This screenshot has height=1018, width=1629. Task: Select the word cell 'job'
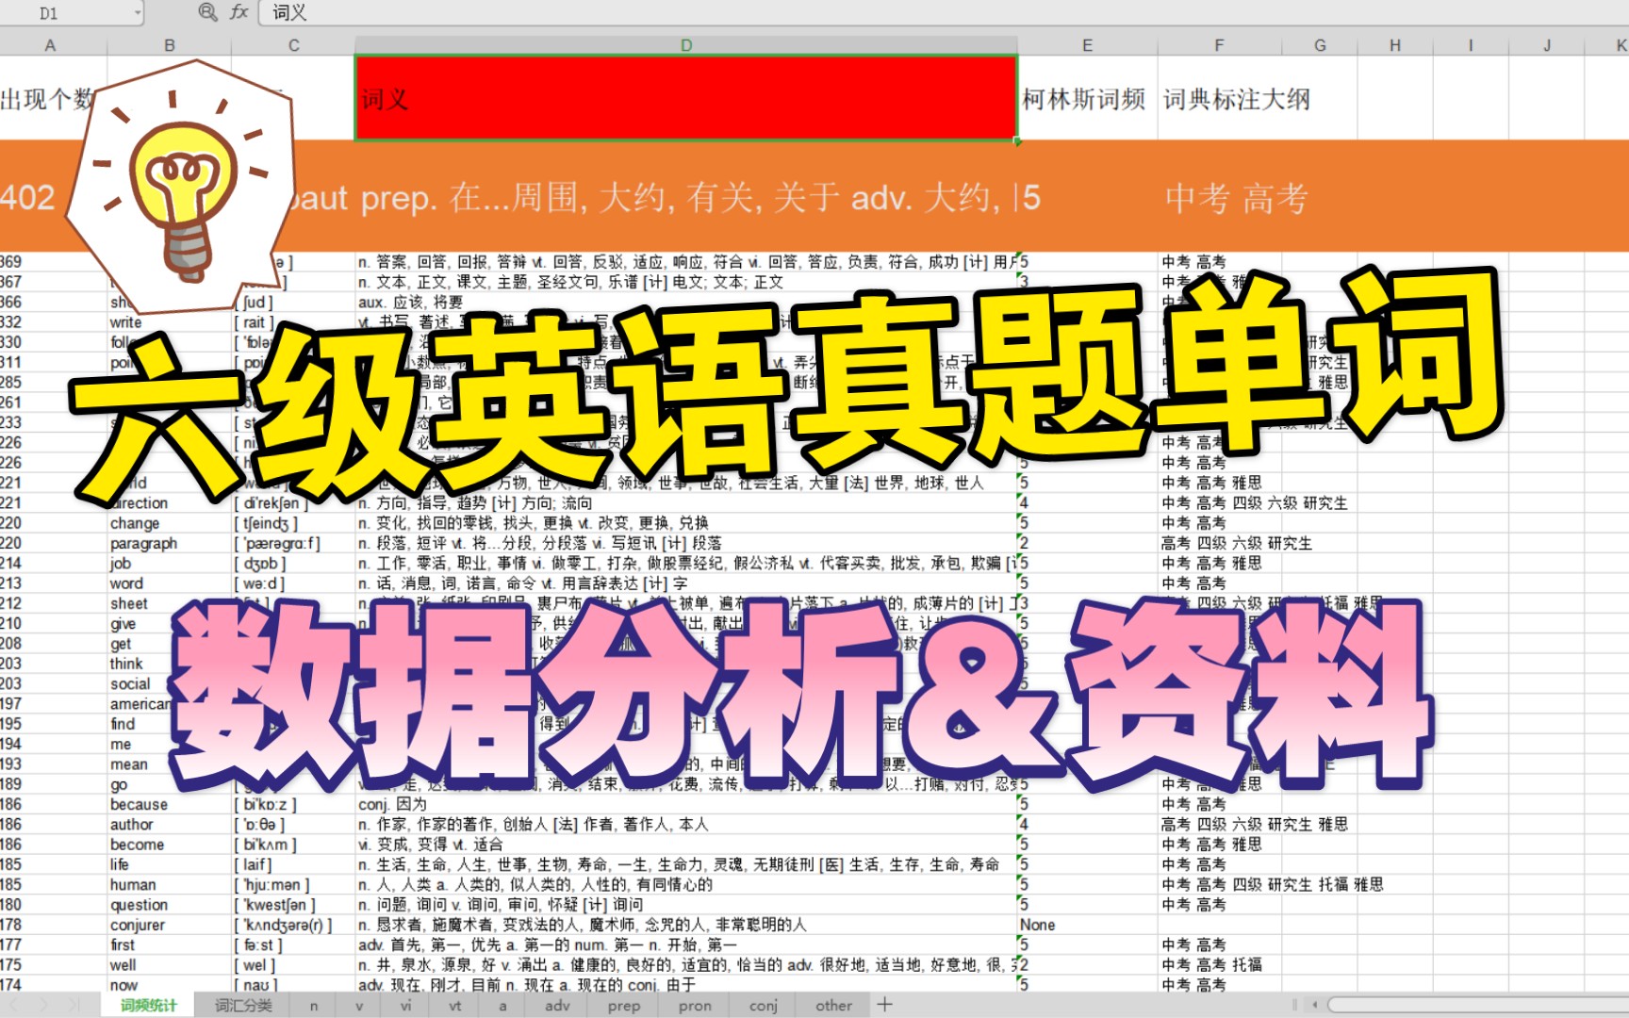tap(170, 564)
